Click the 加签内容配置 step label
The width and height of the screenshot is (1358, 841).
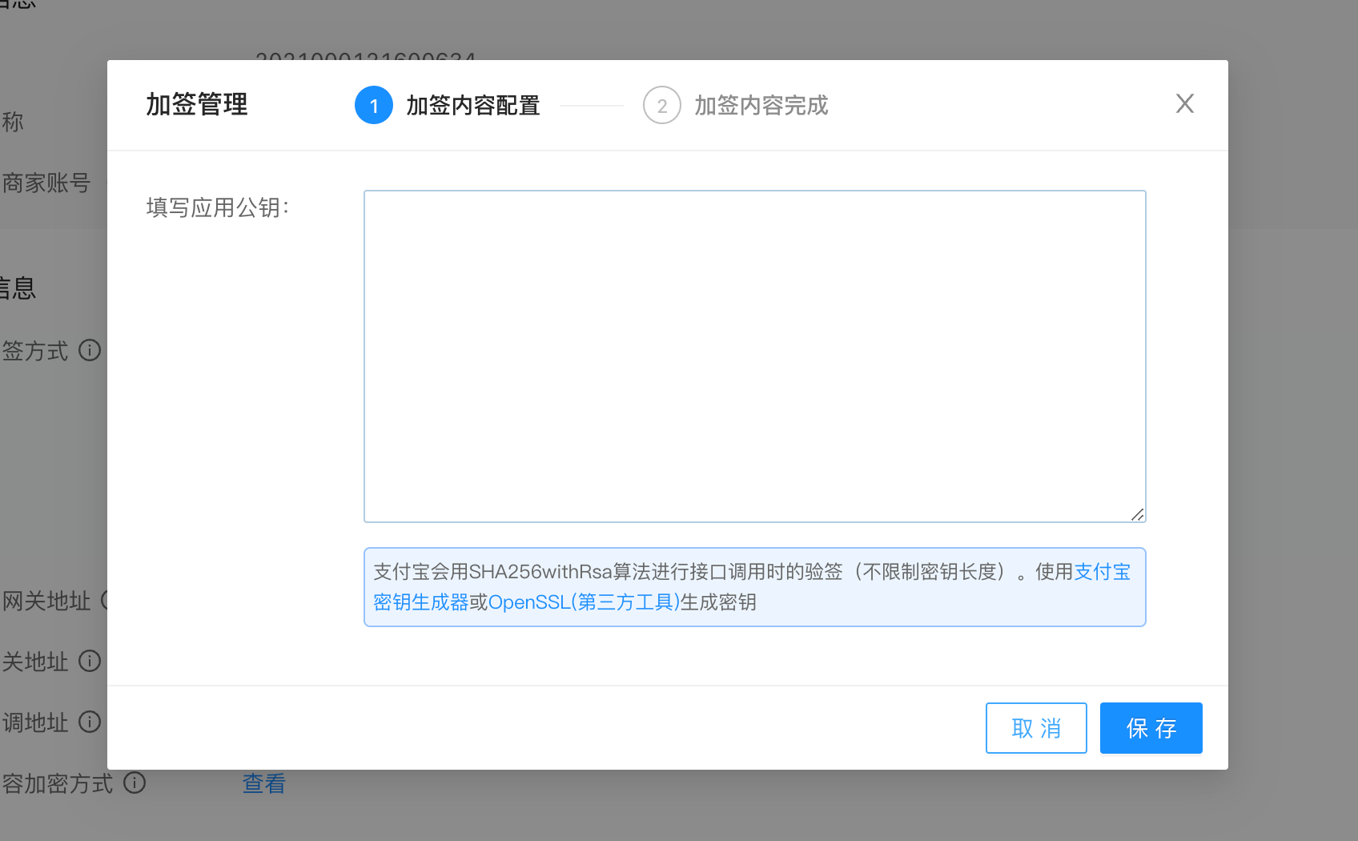(x=473, y=105)
